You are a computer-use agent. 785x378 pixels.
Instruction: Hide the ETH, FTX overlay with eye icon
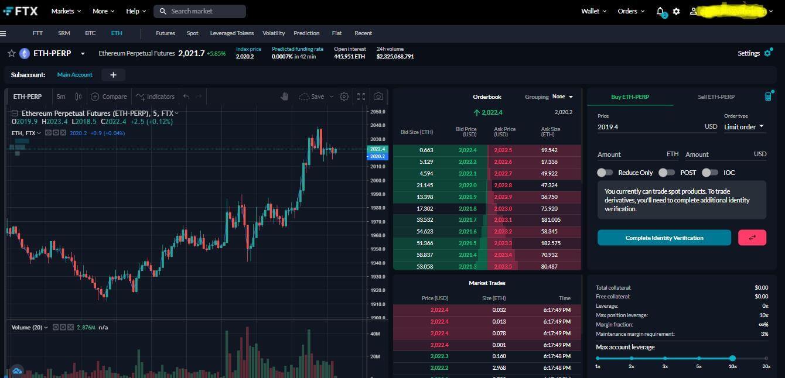point(49,133)
